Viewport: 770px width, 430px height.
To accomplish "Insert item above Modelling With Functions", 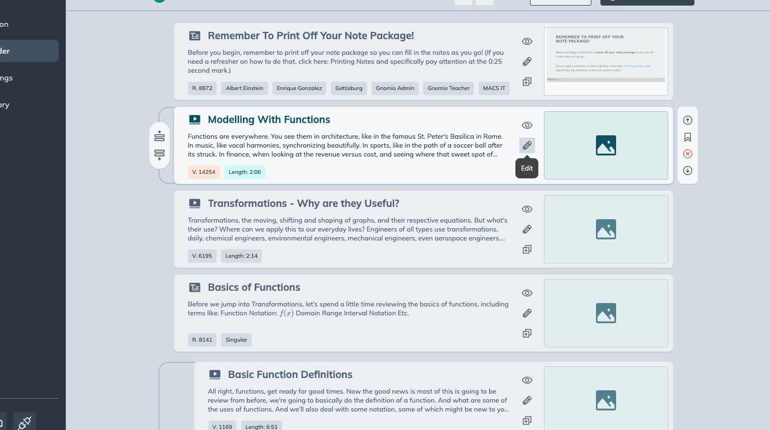I will (159, 136).
